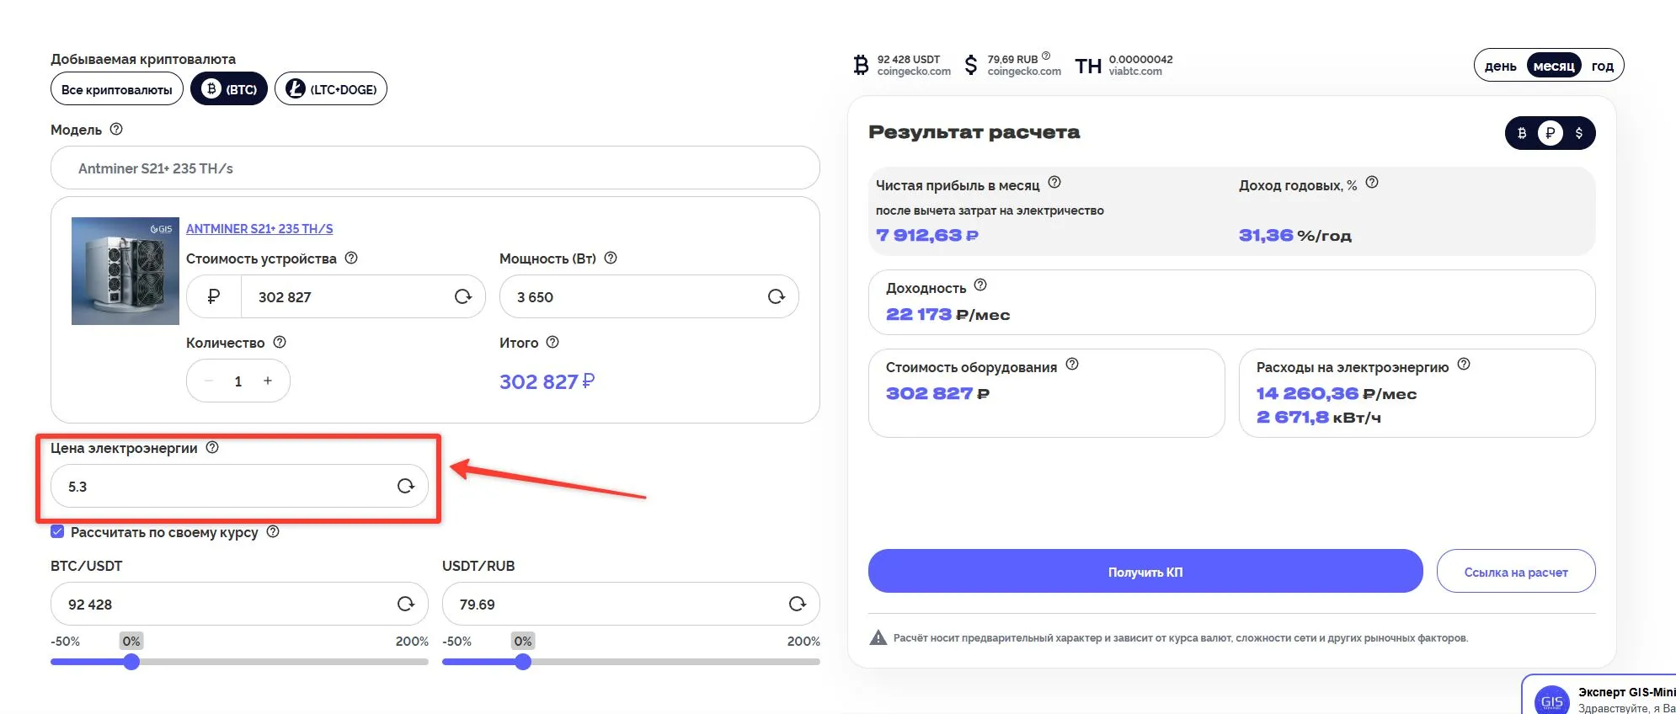Switch period to день
This screenshot has width=1676, height=714.
1500,66
